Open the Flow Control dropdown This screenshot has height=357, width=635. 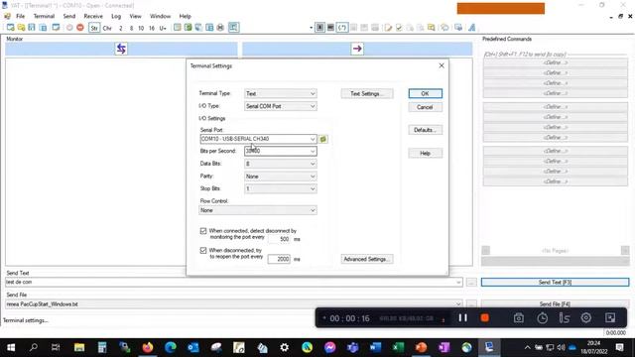point(258,210)
